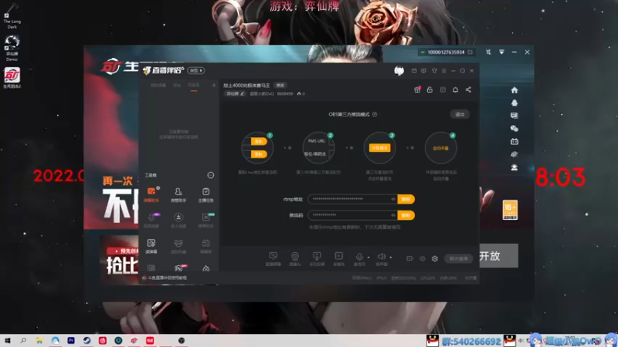
Task: Open the gift box icon in header
Action: point(417,89)
